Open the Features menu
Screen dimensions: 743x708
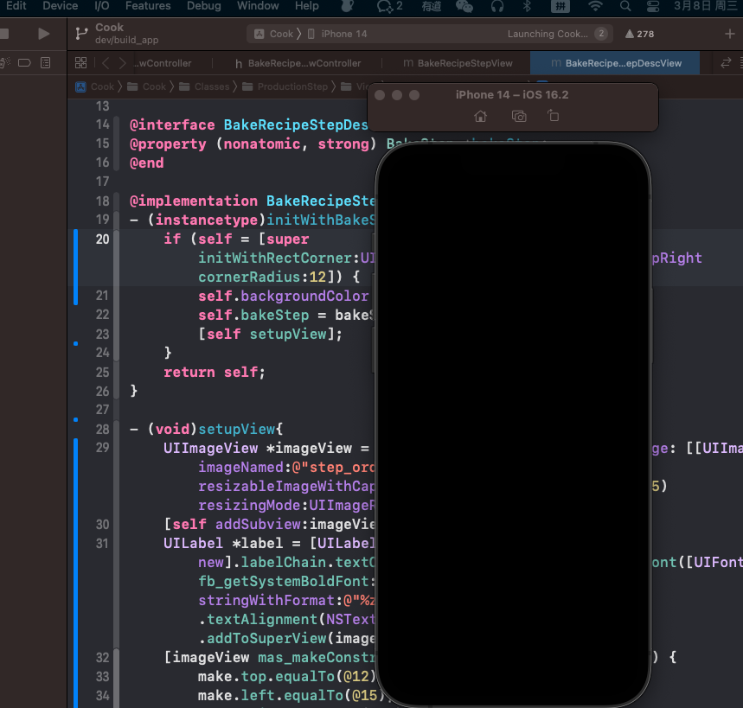click(148, 6)
